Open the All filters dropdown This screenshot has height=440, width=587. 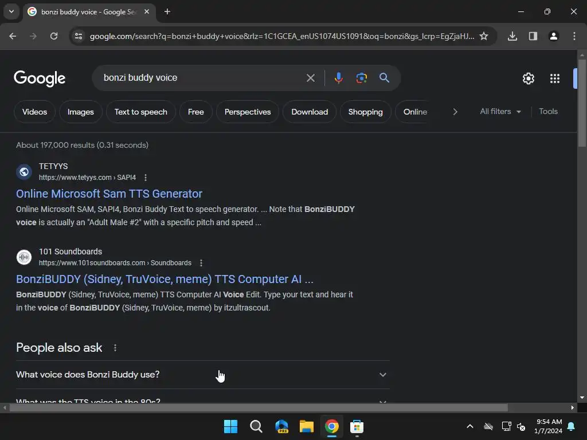point(500,112)
